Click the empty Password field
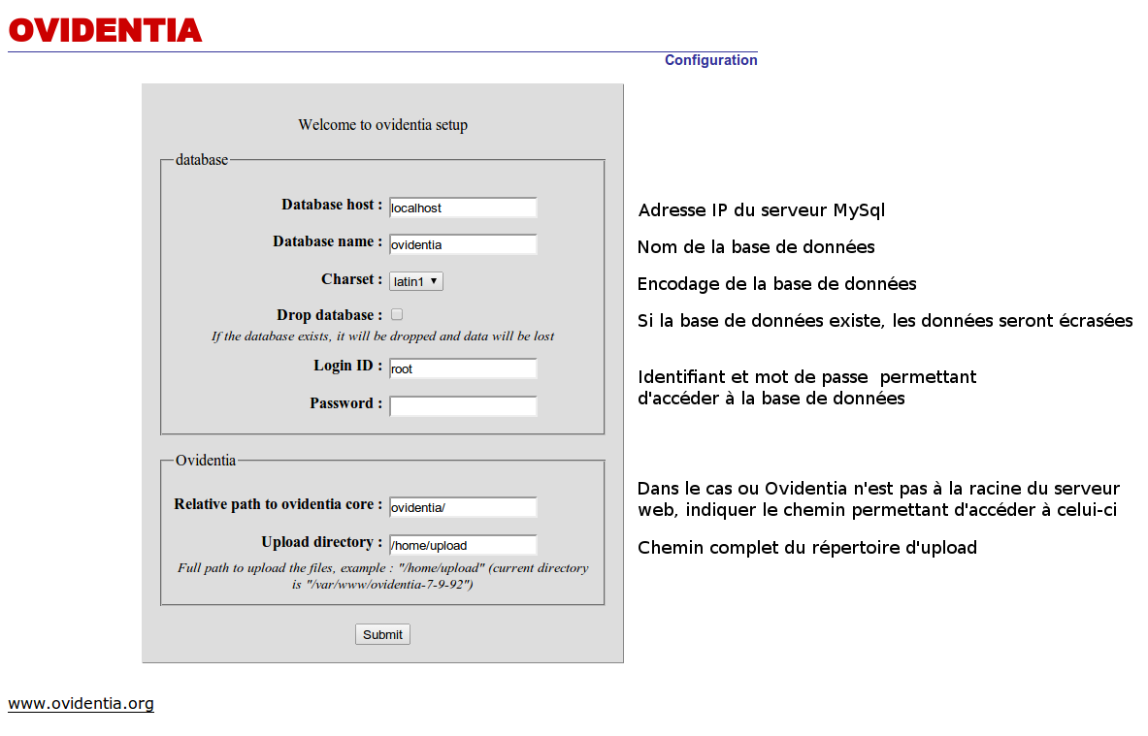This screenshot has width=1148, height=736. coord(463,405)
